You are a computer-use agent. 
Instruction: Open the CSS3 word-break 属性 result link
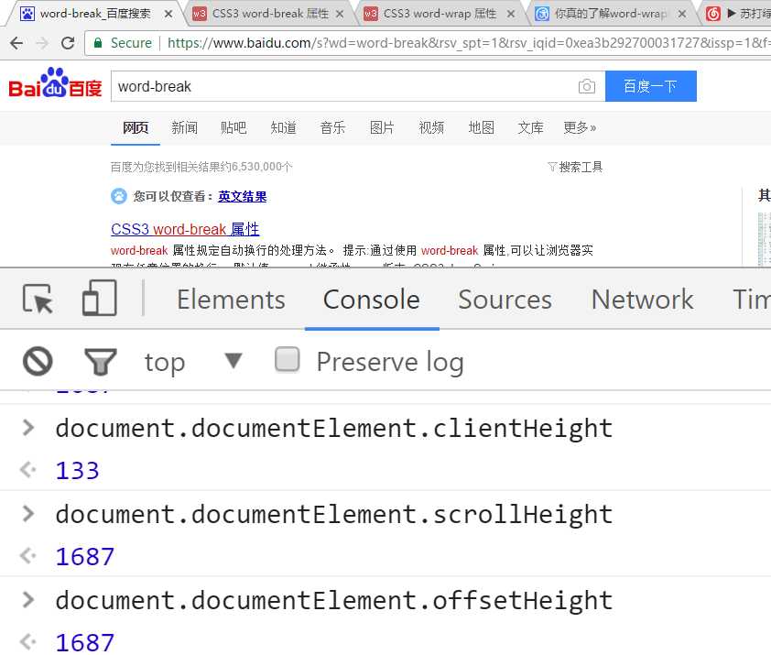[185, 229]
